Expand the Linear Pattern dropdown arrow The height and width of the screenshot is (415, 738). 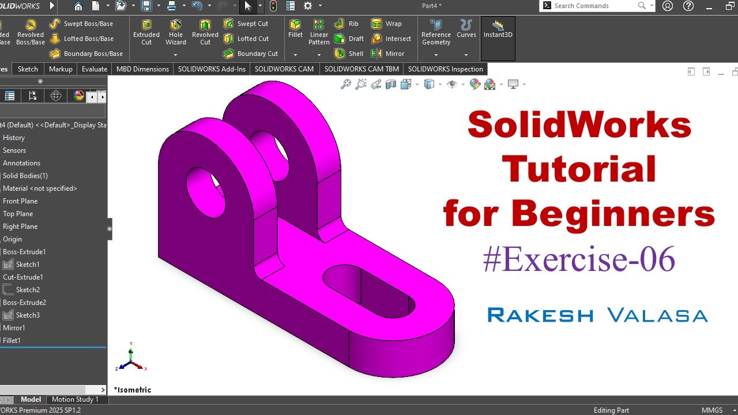pyautogui.click(x=319, y=55)
